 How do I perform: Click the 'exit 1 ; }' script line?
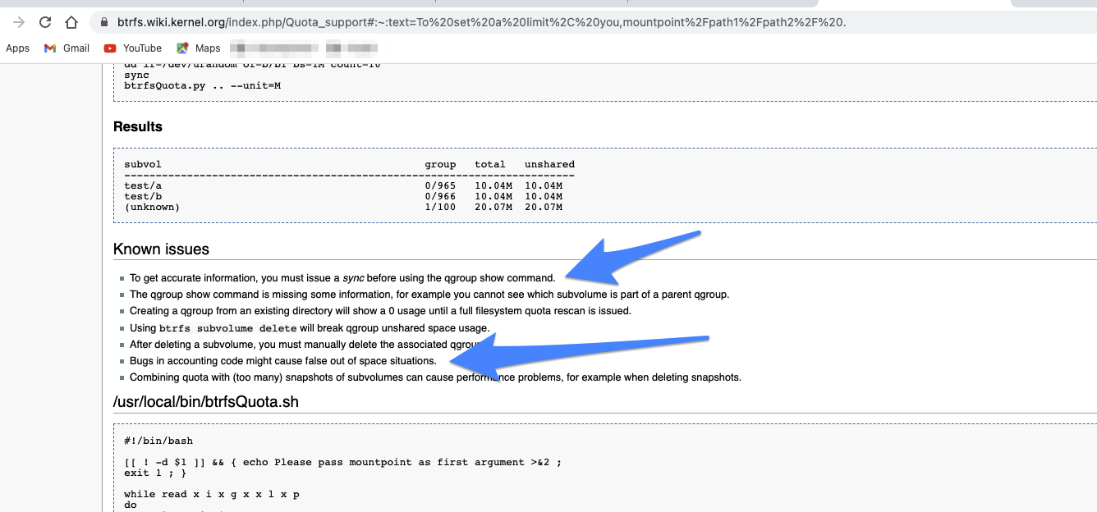click(155, 473)
